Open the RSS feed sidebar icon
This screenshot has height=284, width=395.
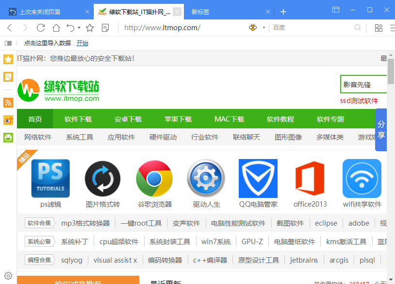point(8,103)
